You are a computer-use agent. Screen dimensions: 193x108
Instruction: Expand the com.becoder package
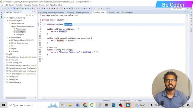click(10, 23)
